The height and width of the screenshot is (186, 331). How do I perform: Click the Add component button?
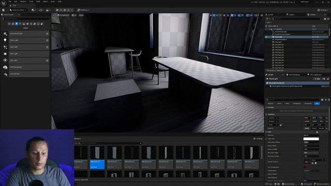(317, 79)
